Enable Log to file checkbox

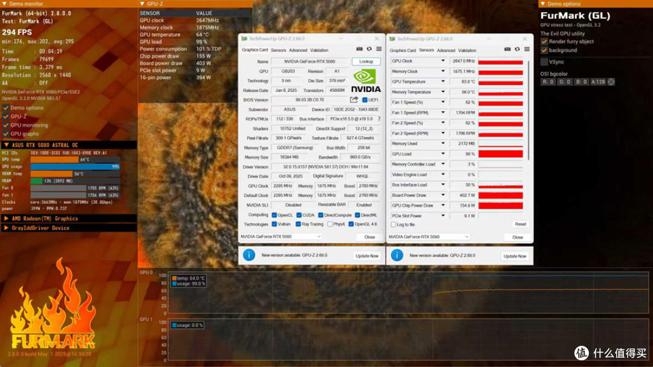click(x=394, y=224)
